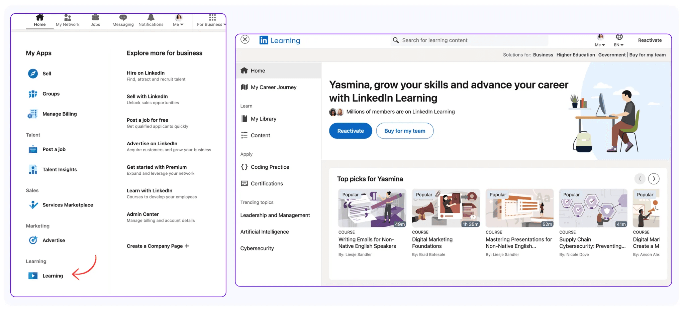Go to next Top picks courses
The width and height of the screenshot is (685, 311).
pos(654,179)
